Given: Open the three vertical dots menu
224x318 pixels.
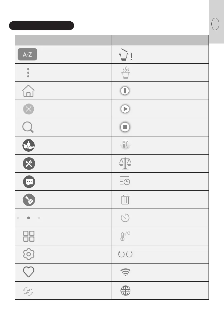Looking at the screenshot, I should (x=28, y=73).
